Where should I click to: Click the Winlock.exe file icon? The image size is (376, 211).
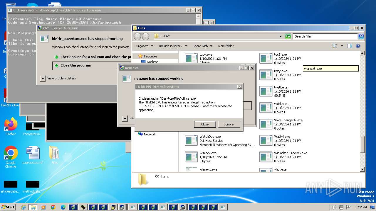pos(191,157)
